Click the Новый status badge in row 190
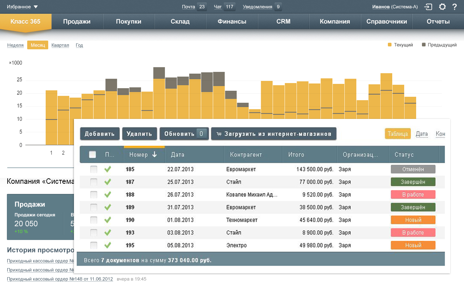The height and width of the screenshot is (290, 464). click(x=413, y=220)
